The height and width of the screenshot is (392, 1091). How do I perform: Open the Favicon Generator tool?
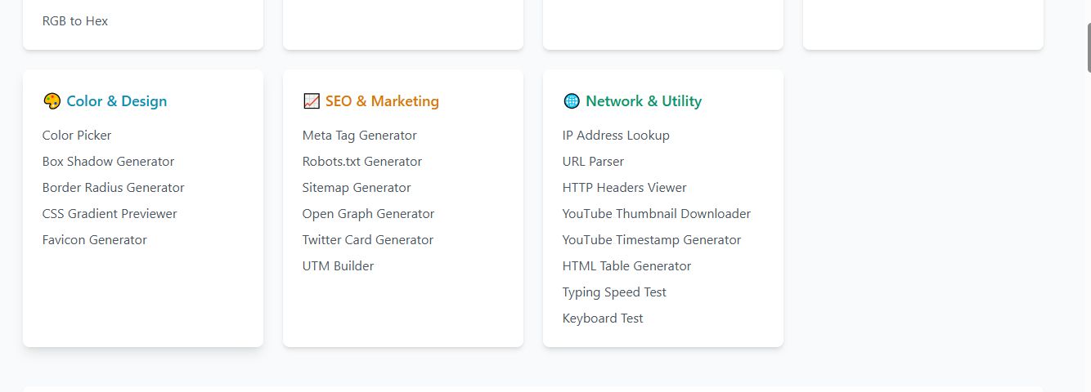click(x=94, y=240)
